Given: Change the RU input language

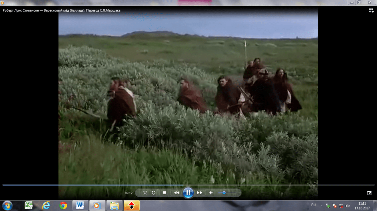Looking at the screenshot, I should 313,205.
